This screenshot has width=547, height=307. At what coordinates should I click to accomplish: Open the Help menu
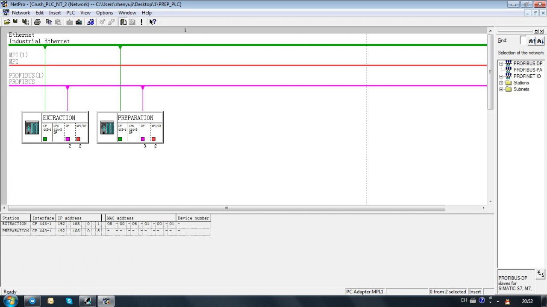[x=147, y=13]
